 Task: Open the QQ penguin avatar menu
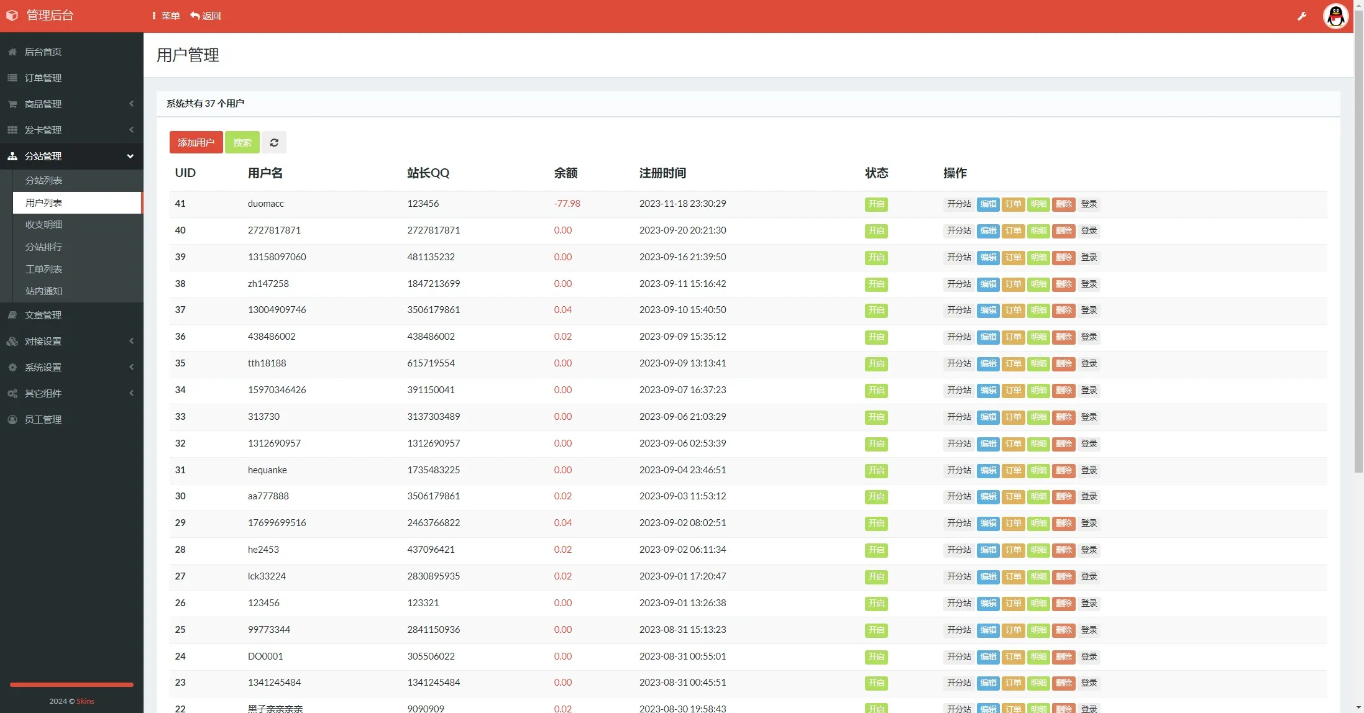(x=1335, y=16)
